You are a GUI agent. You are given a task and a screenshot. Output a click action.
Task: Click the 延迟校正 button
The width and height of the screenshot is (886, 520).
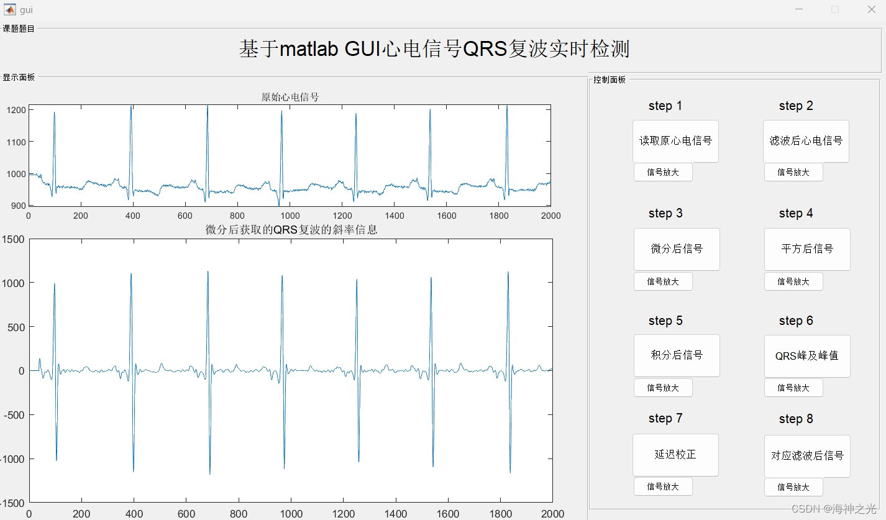coord(675,455)
